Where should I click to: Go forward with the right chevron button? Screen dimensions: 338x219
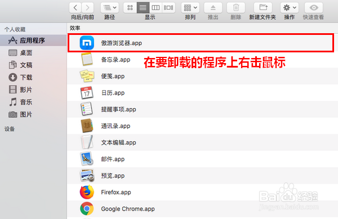click(x=87, y=8)
